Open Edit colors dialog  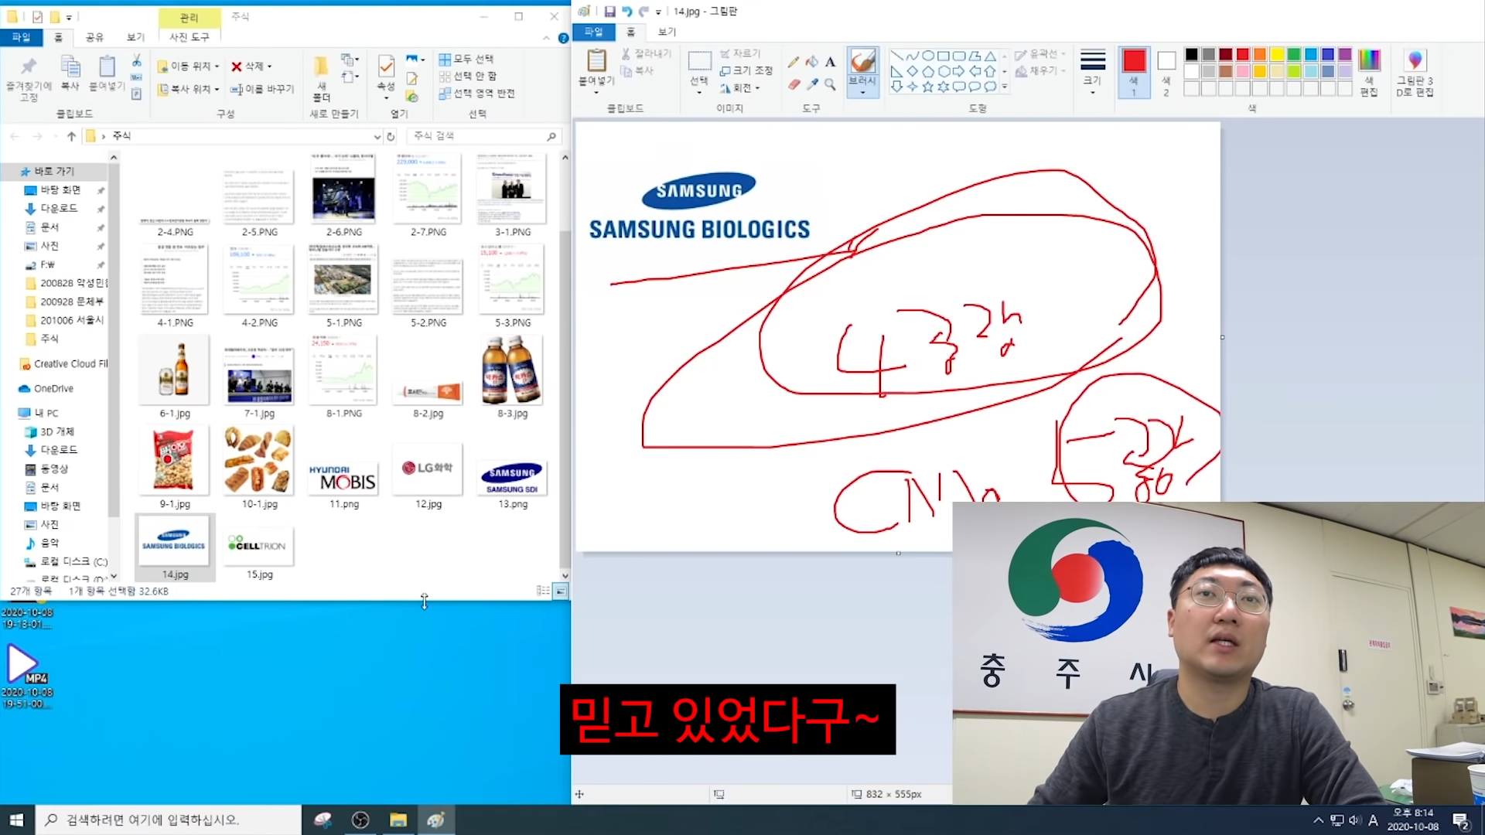1369,74
